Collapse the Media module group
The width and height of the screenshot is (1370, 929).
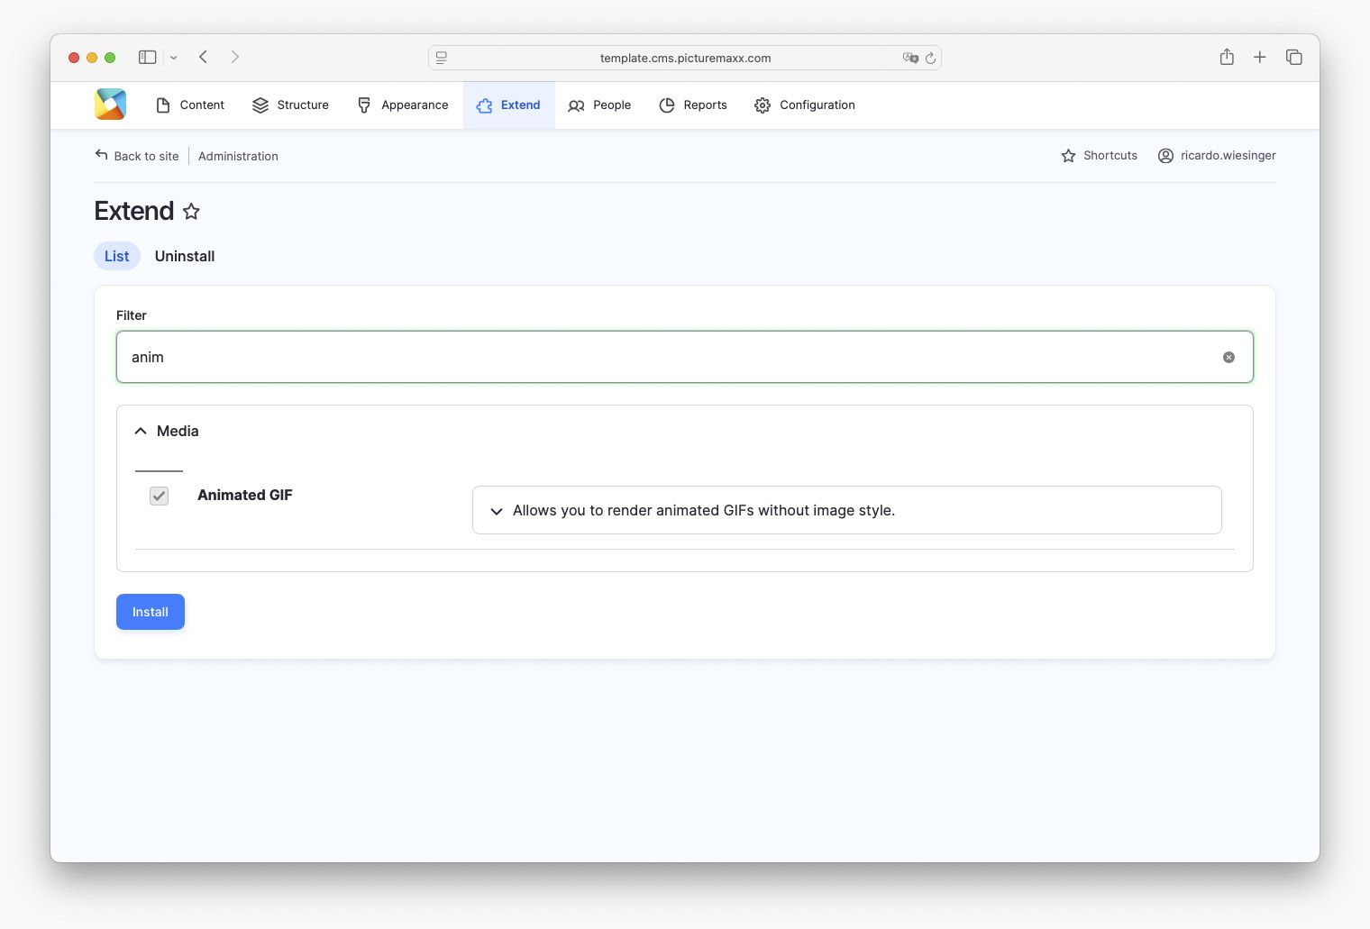pyautogui.click(x=141, y=431)
